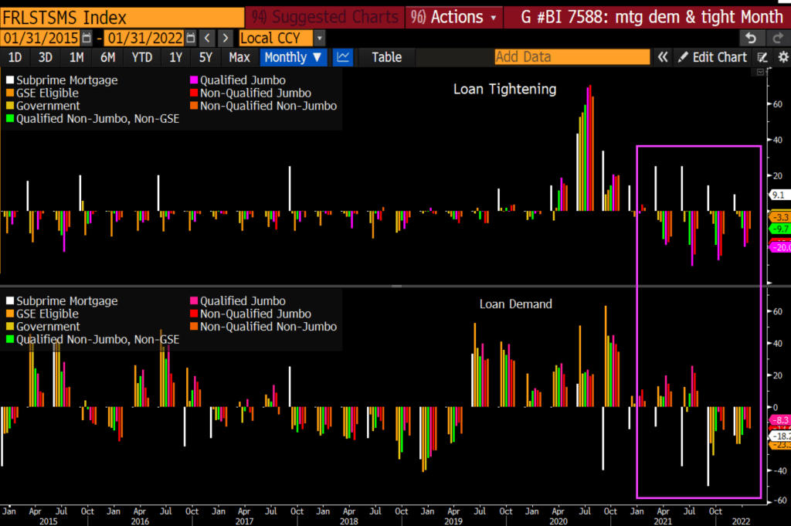This screenshot has height=526, width=791.
Task: Open the Local CCY currency dropdown
Action: (x=282, y=38)
